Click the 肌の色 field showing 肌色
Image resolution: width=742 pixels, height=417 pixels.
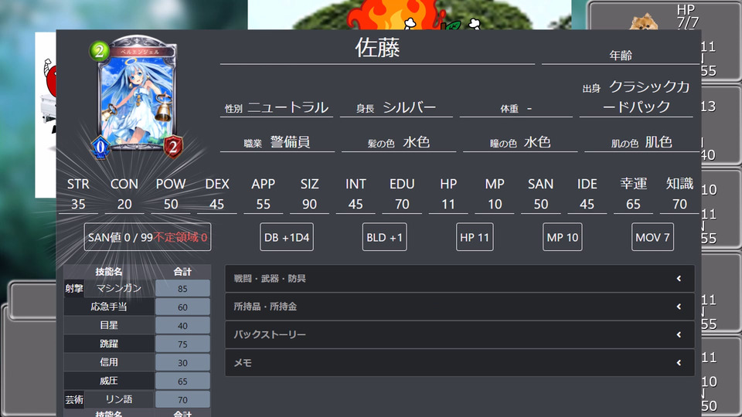click(642, 142)
